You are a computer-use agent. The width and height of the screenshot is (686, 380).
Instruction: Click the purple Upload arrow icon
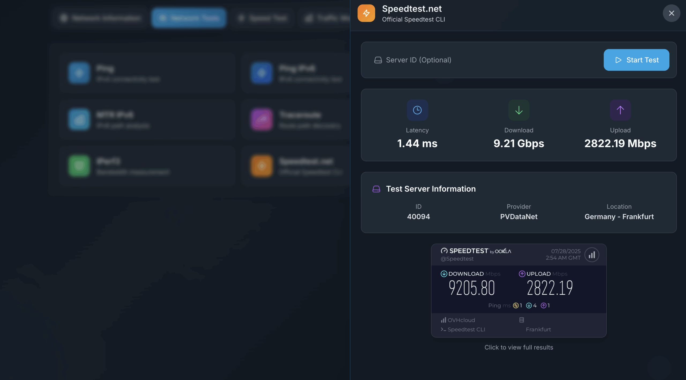[620, 110]
